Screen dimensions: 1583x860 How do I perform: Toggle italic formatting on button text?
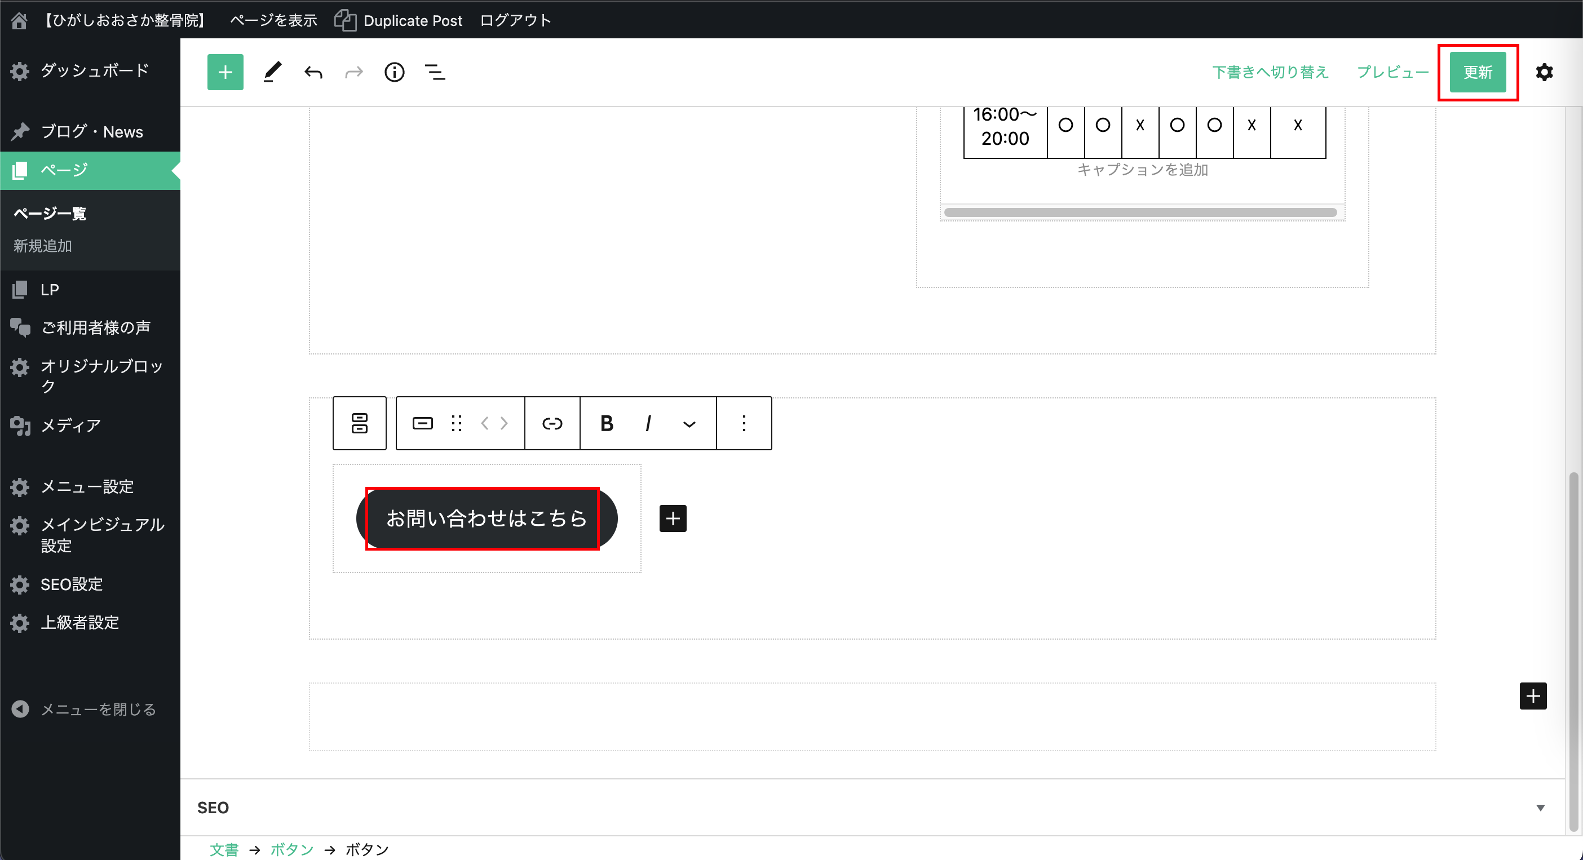coord(648,423)
